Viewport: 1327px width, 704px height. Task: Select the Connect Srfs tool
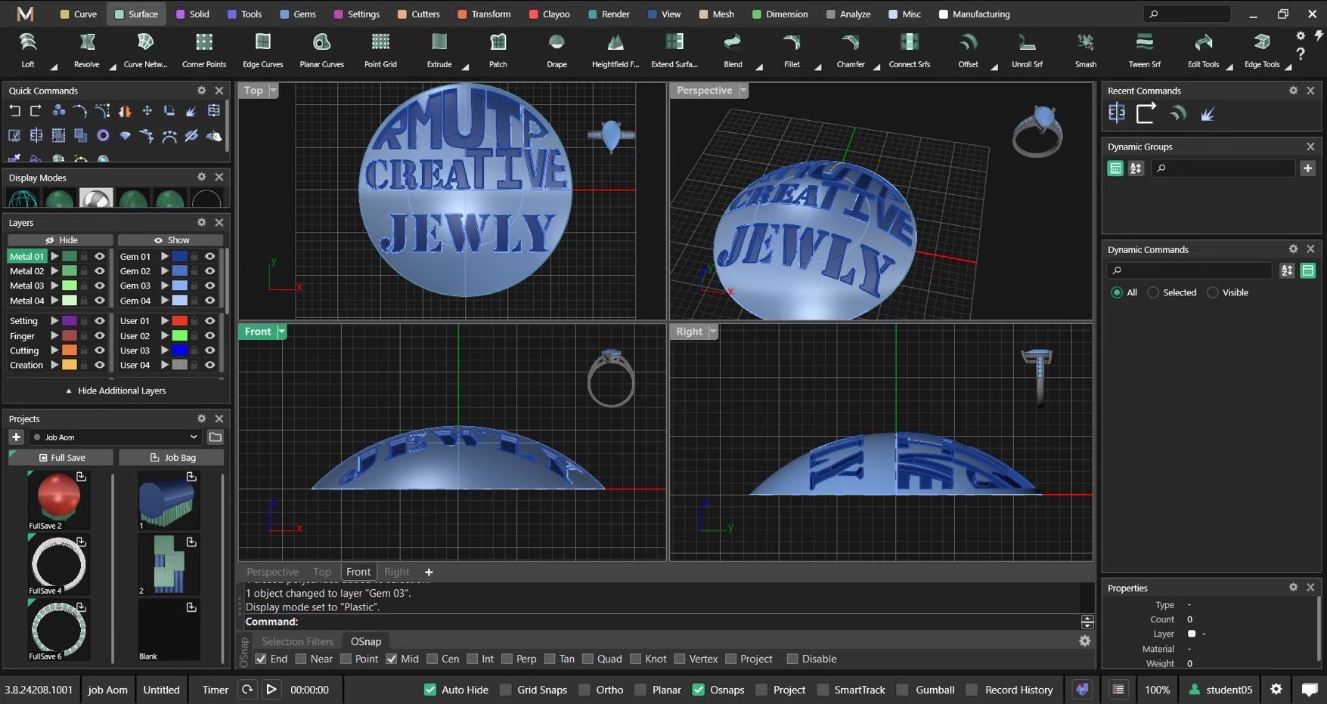(x=910, y=50)
